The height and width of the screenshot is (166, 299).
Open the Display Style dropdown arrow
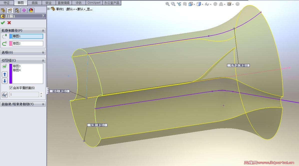(x=202, y=4)
